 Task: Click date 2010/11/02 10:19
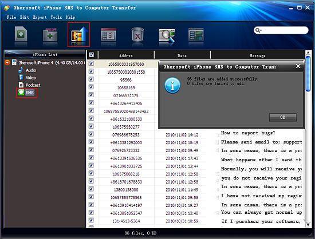point(182,143)
